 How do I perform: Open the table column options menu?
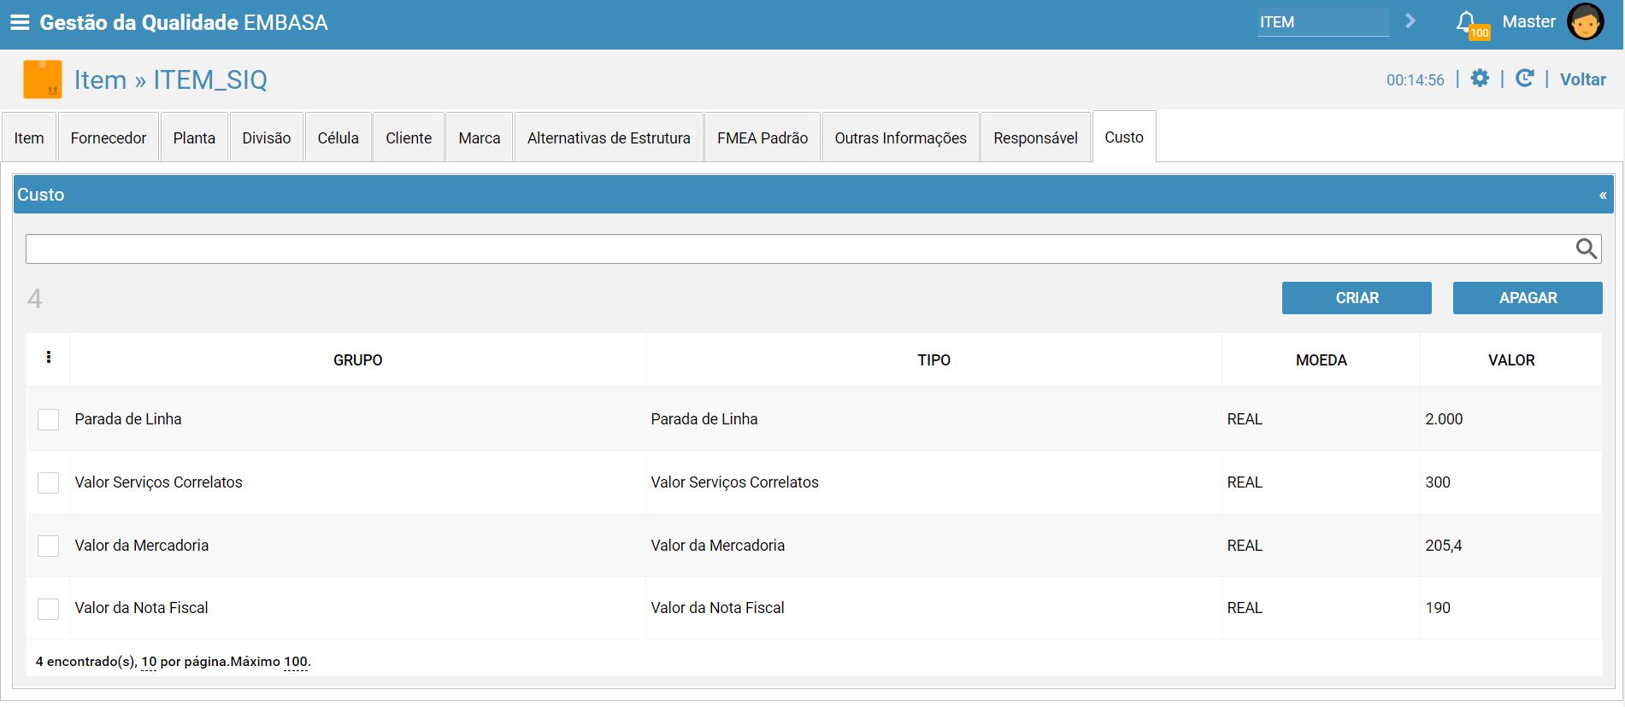point(49,358)
